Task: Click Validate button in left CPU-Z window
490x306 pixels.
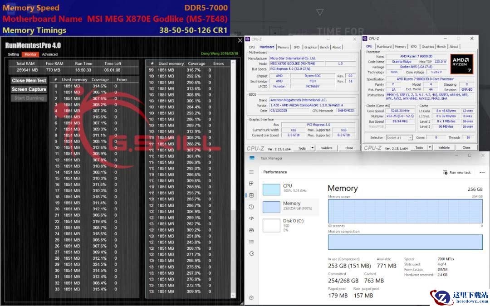Action: (327, 148)
